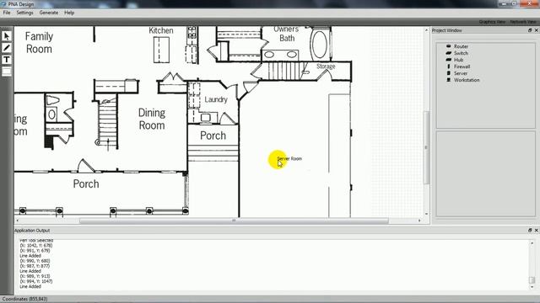
Task: Click canvas scroll-left arrow
Action: pos(18,221)
